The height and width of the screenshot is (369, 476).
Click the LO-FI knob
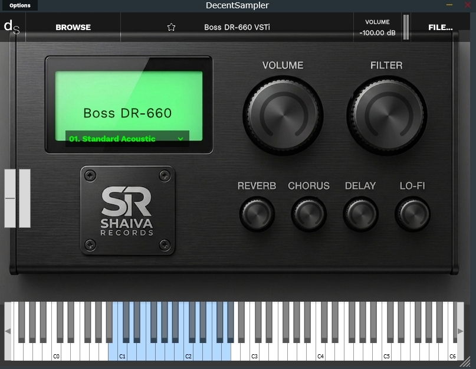click(412, 214)
